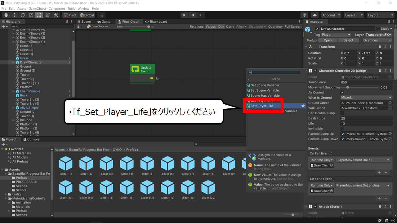Toggle DrawCharacter active checkbox

click(x=317, y=29)
